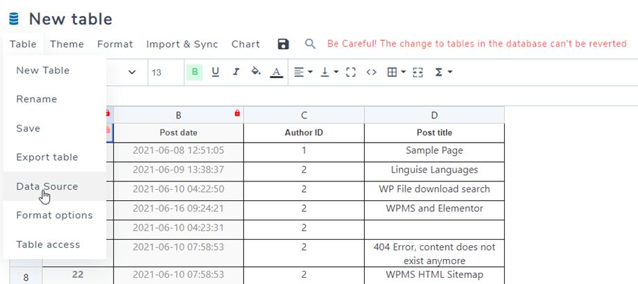Select cell 'Linguise Languages'
Screen dimensions: 638x284
pyautogui.click(x=434, y=171)
